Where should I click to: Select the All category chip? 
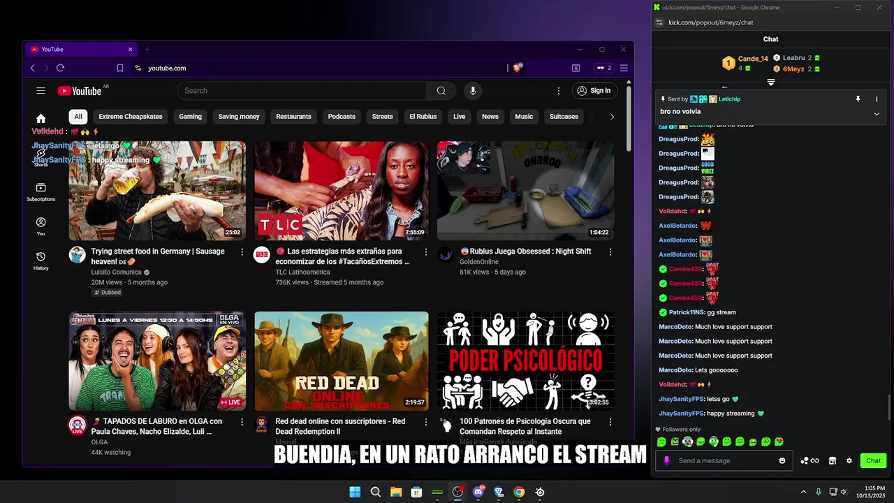coord(78,117)
